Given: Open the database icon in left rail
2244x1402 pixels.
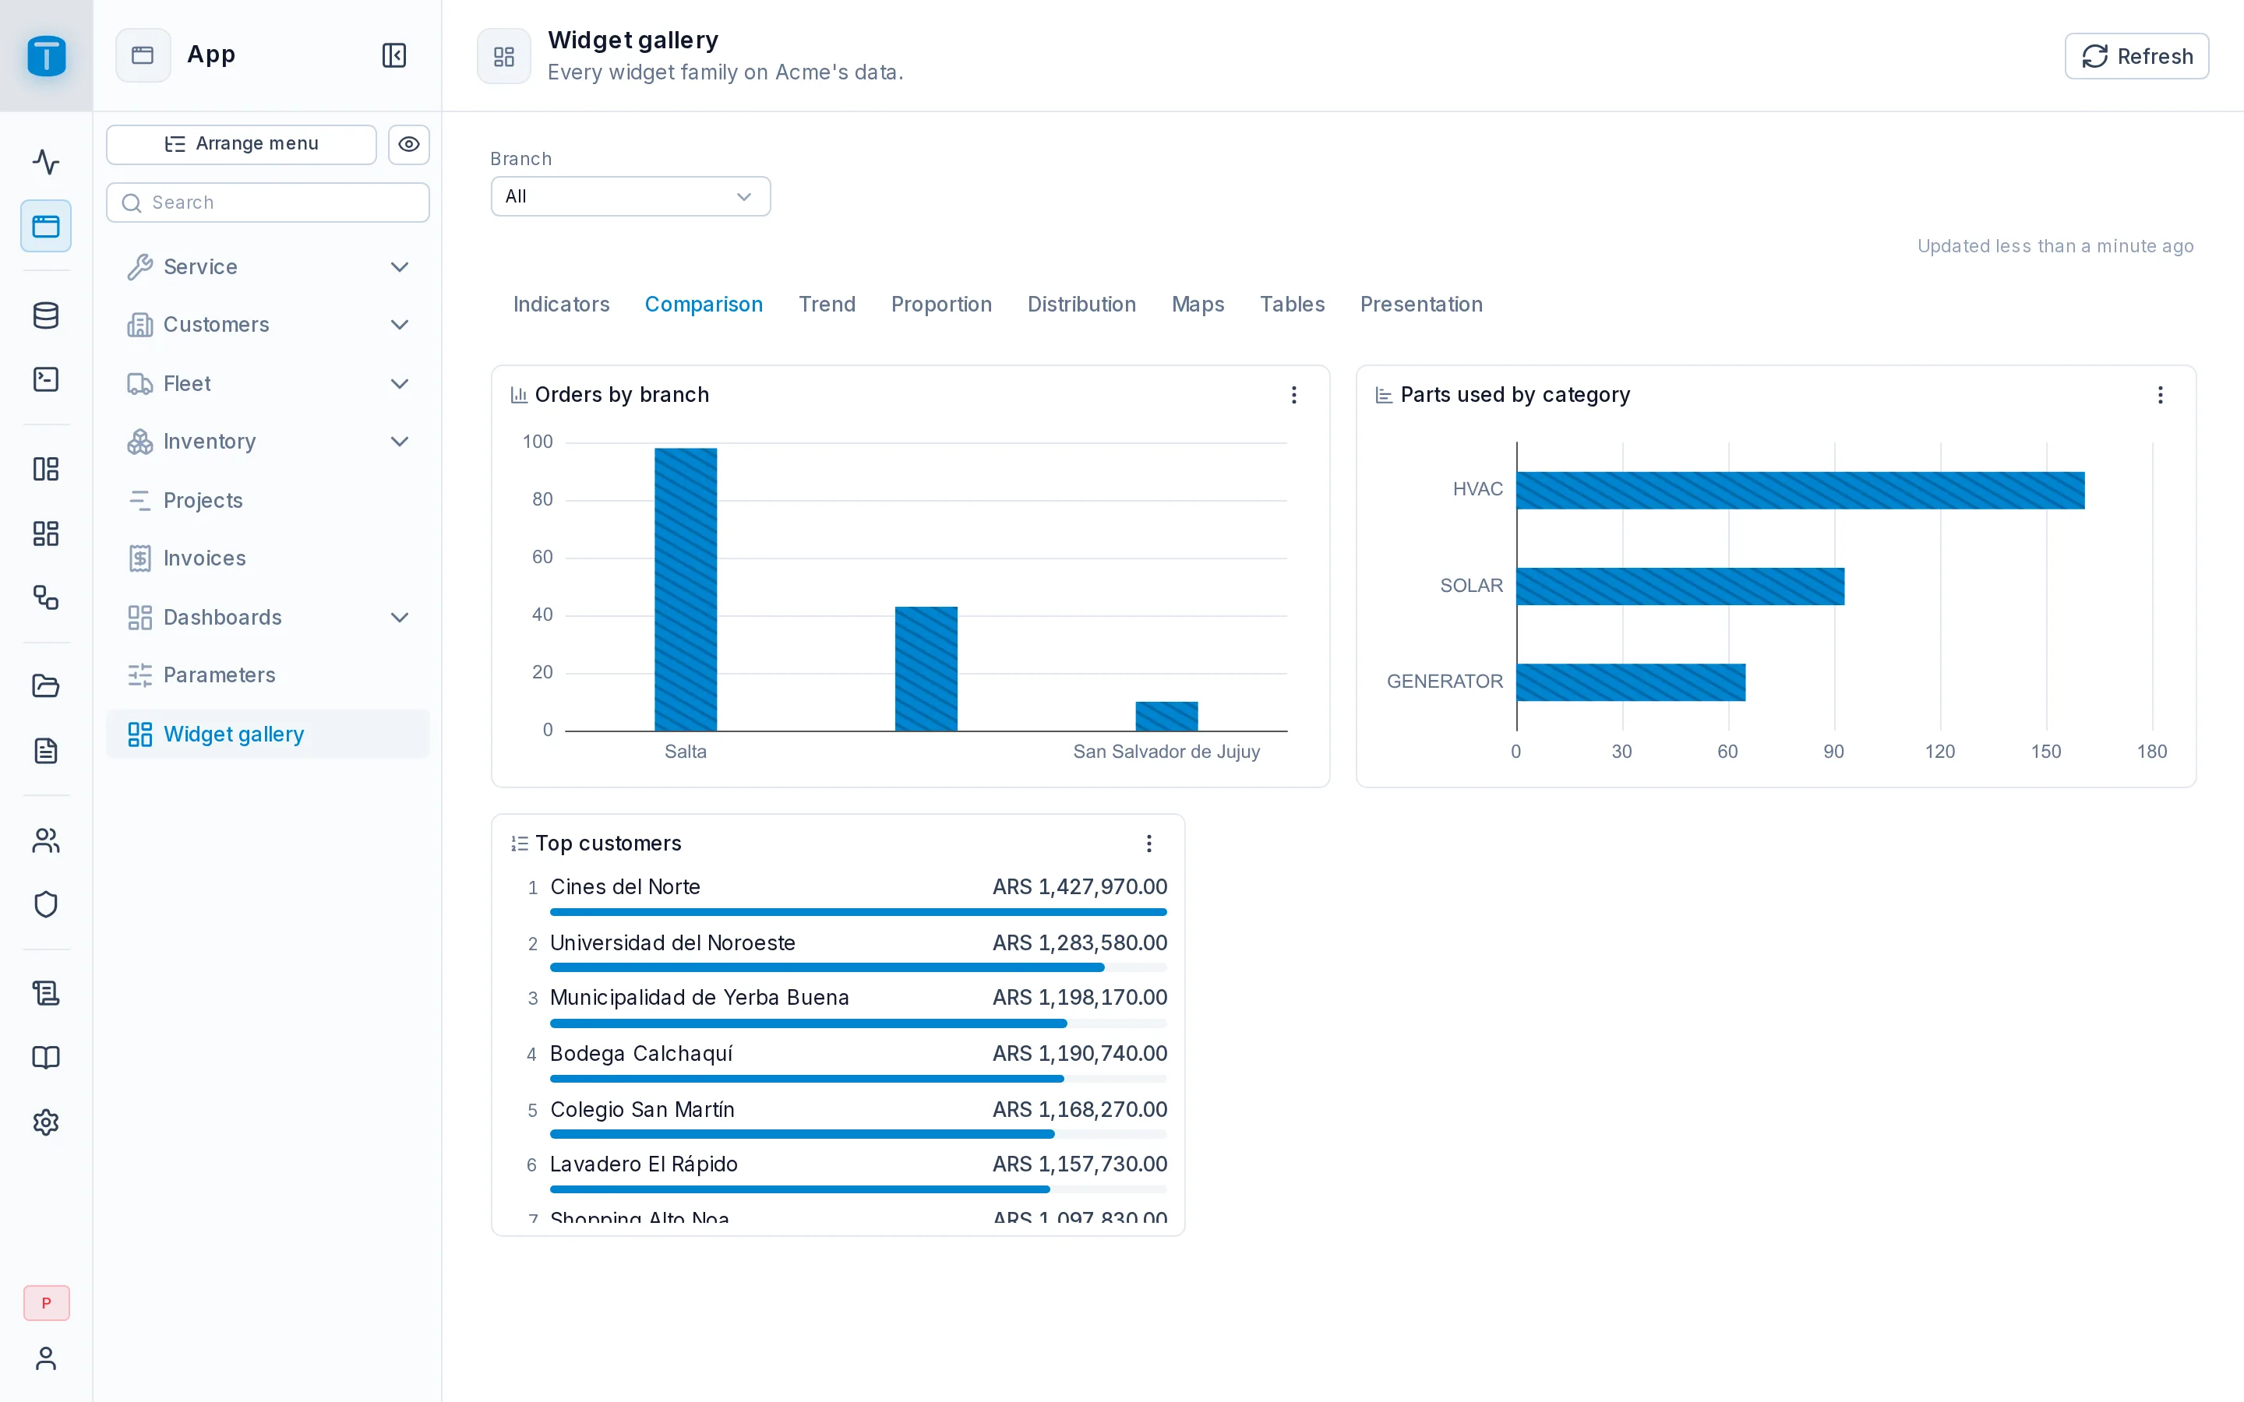Looking at the screenshot, I should pyautogui.click(x=45, y=315).
